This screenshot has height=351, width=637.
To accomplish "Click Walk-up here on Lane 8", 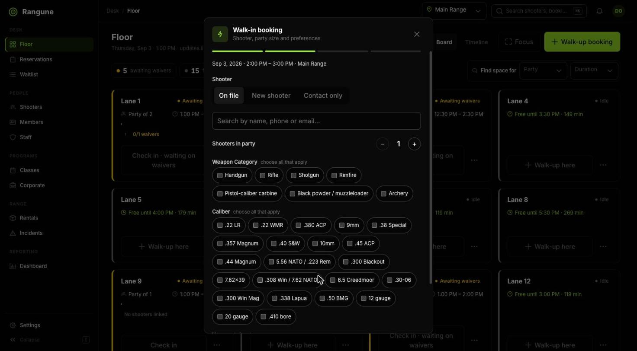I will [550, 246].
